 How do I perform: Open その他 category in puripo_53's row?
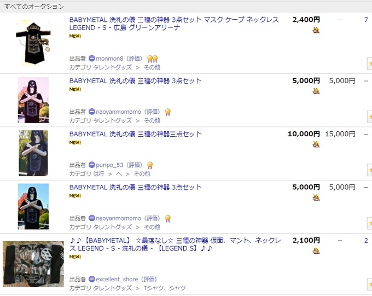pyautogui.click(x=142, y=174)
